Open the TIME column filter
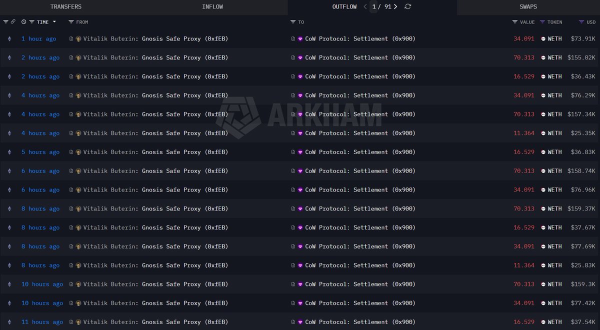This screenshot has width=600, height=330. point(32,22)
